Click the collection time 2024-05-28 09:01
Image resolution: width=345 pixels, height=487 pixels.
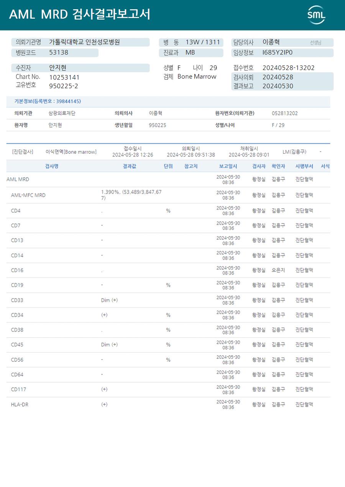coord(249,155)
